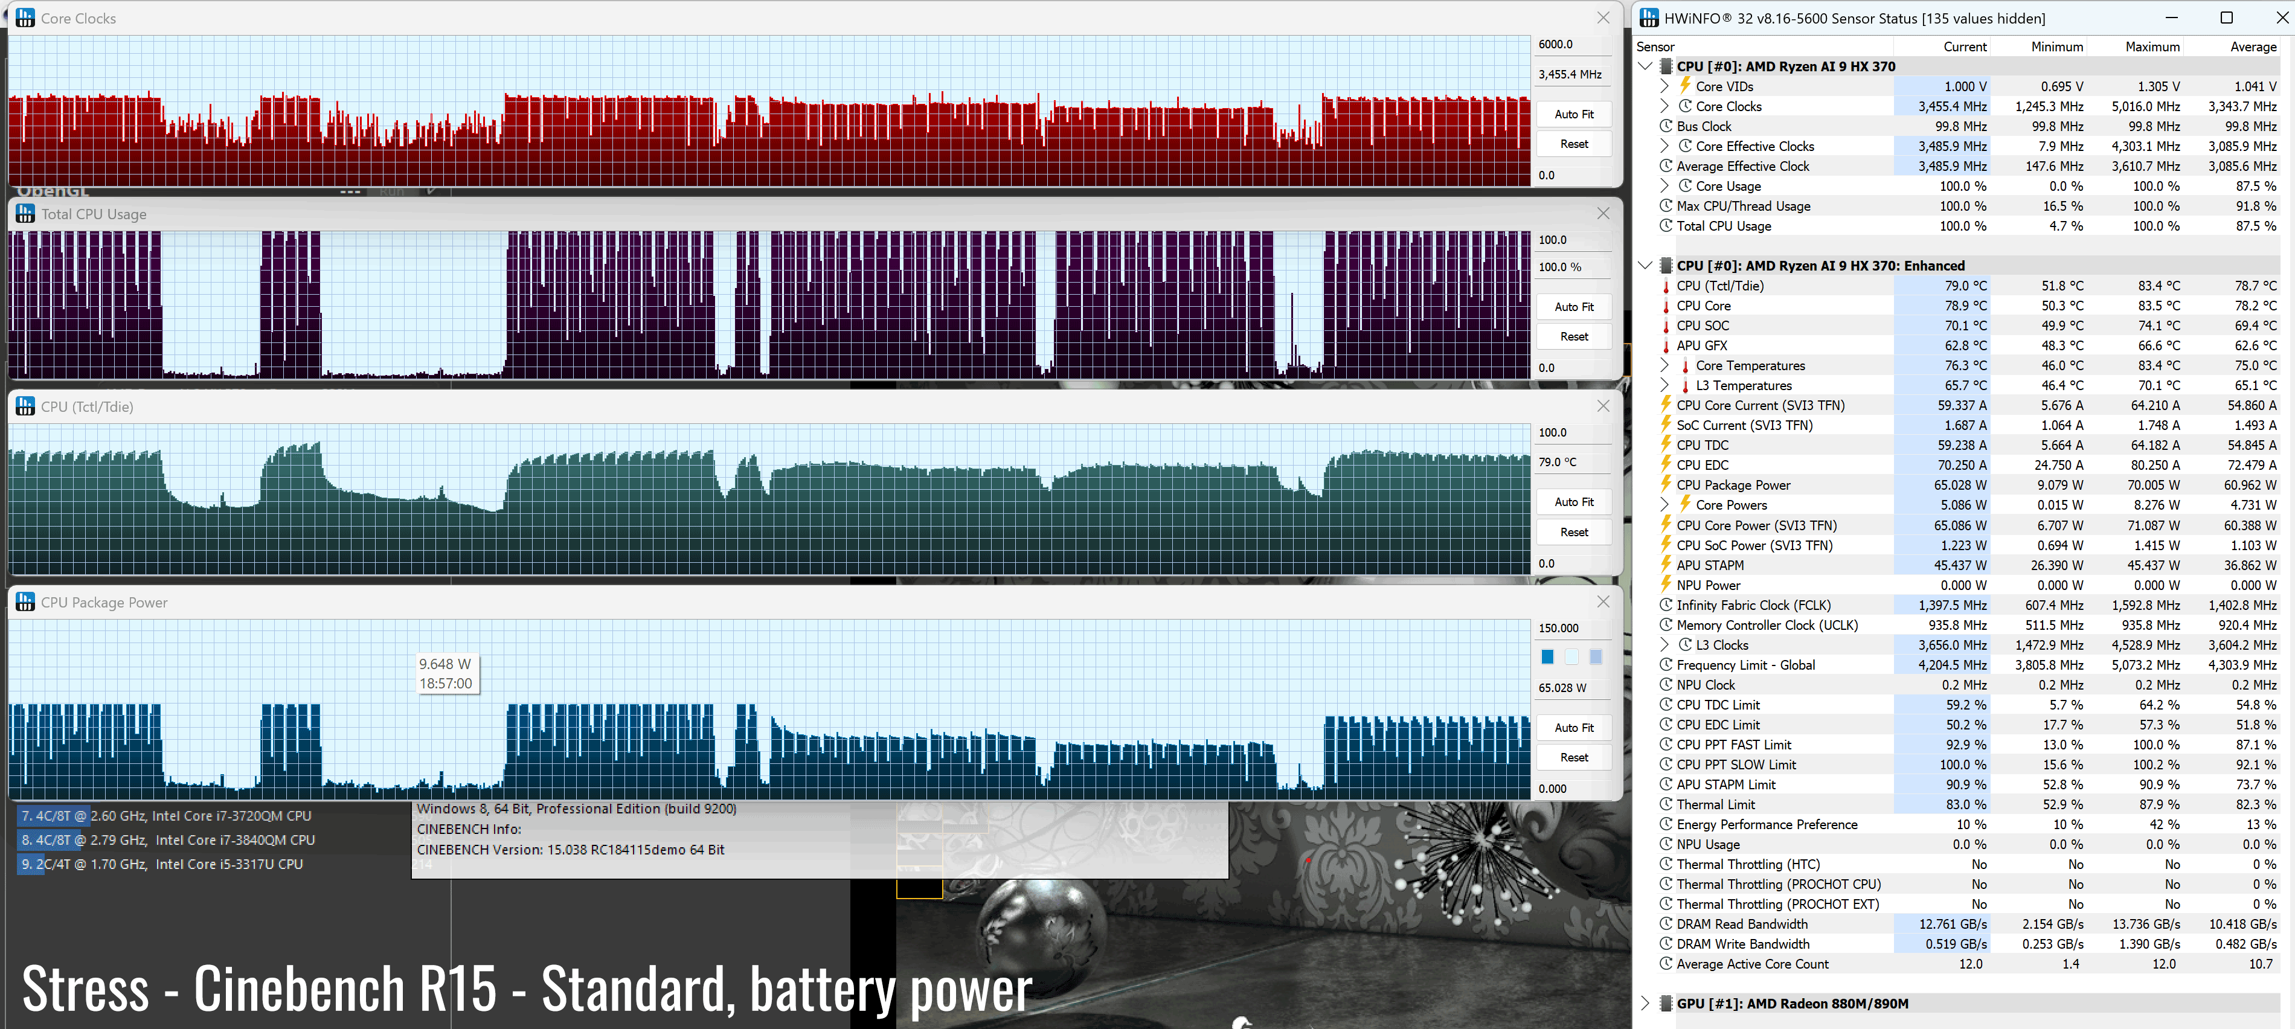Click Auto Fit in the Total CPU Usage graph
This screenshot has width=2295, height=1029.
click(1573, 307)
